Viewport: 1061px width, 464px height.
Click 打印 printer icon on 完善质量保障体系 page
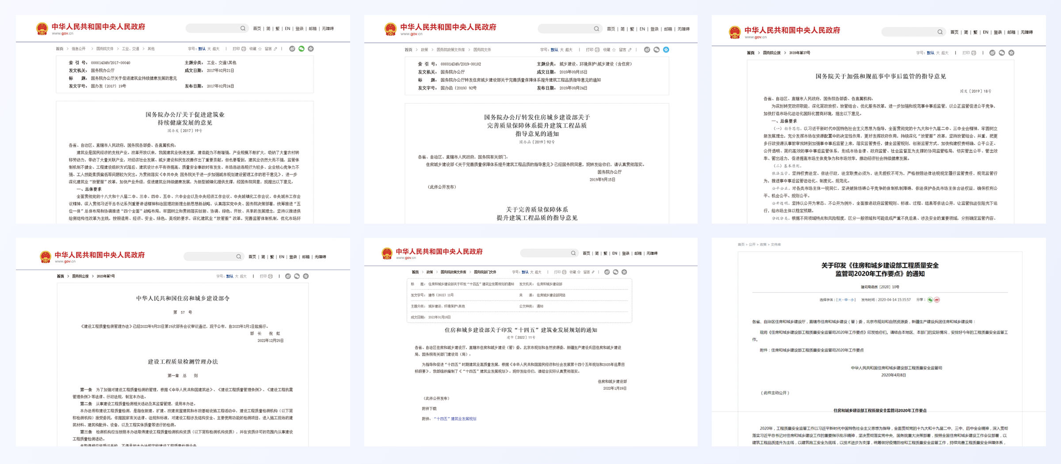tap(597, 49)
